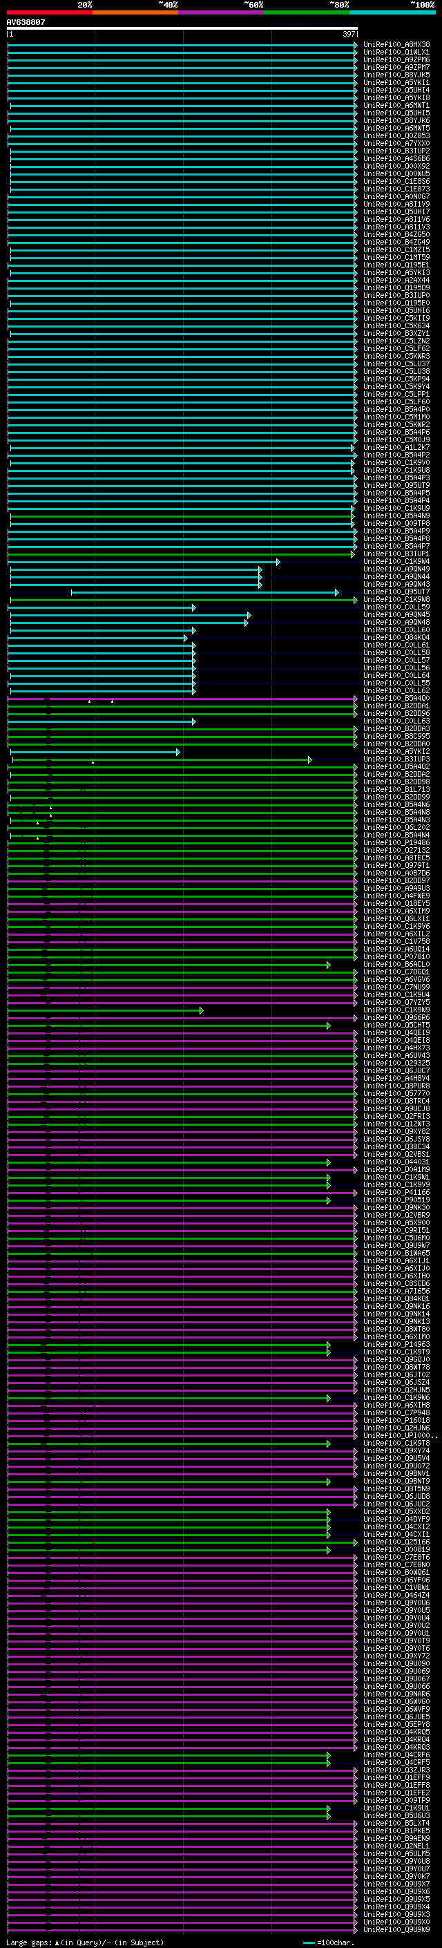Open hit UniRef100_O27132 label
The width and height of the screenshot is (442, 1948).
[x=396, y=851]
